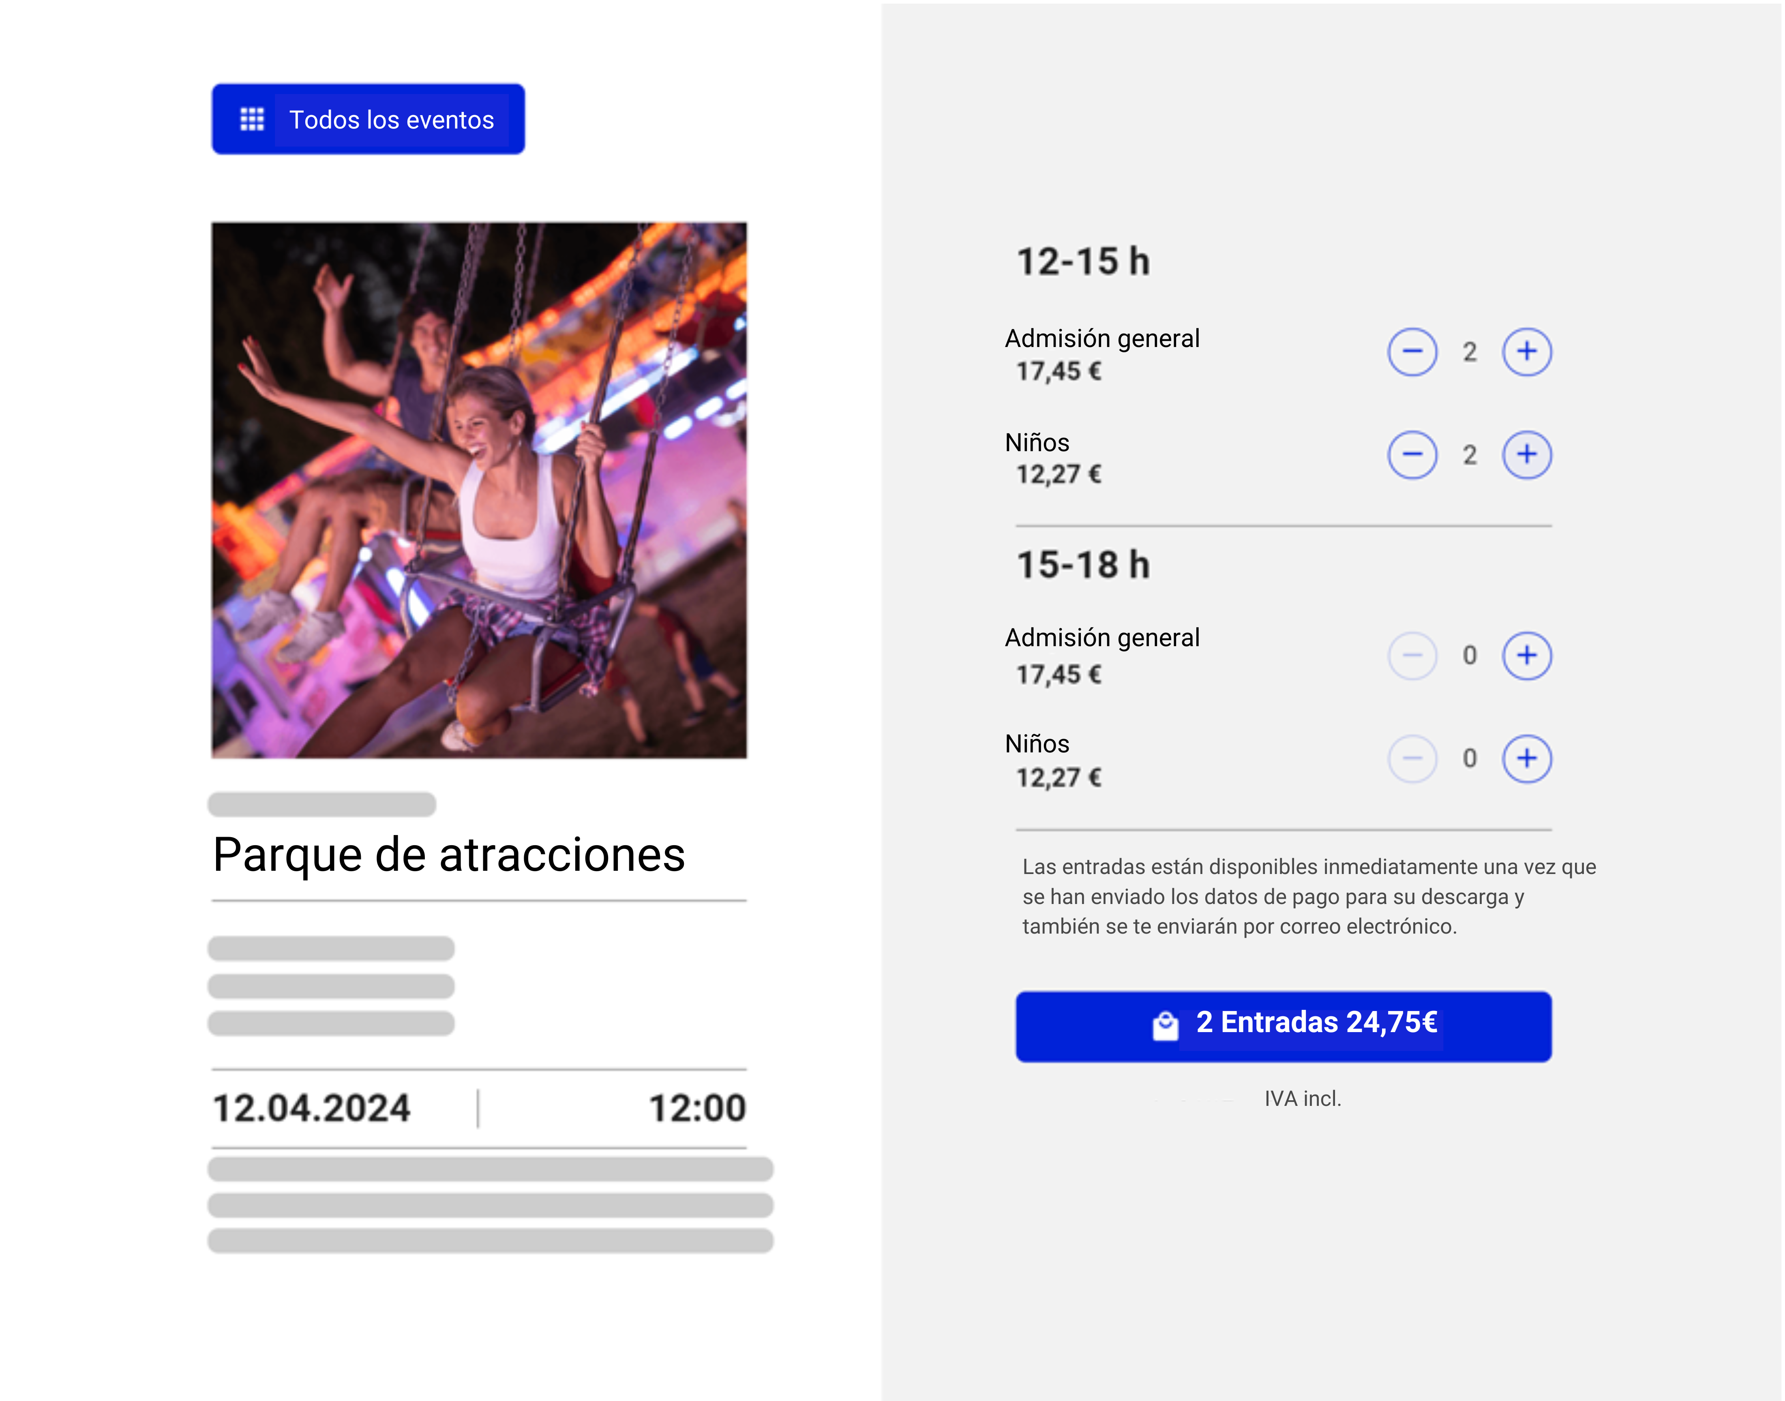Image resolution: width=1785 pixels, height=1401 pixels.
Task: Remove one Niños ticket for 12-15 h
Action: (1412, 454)
